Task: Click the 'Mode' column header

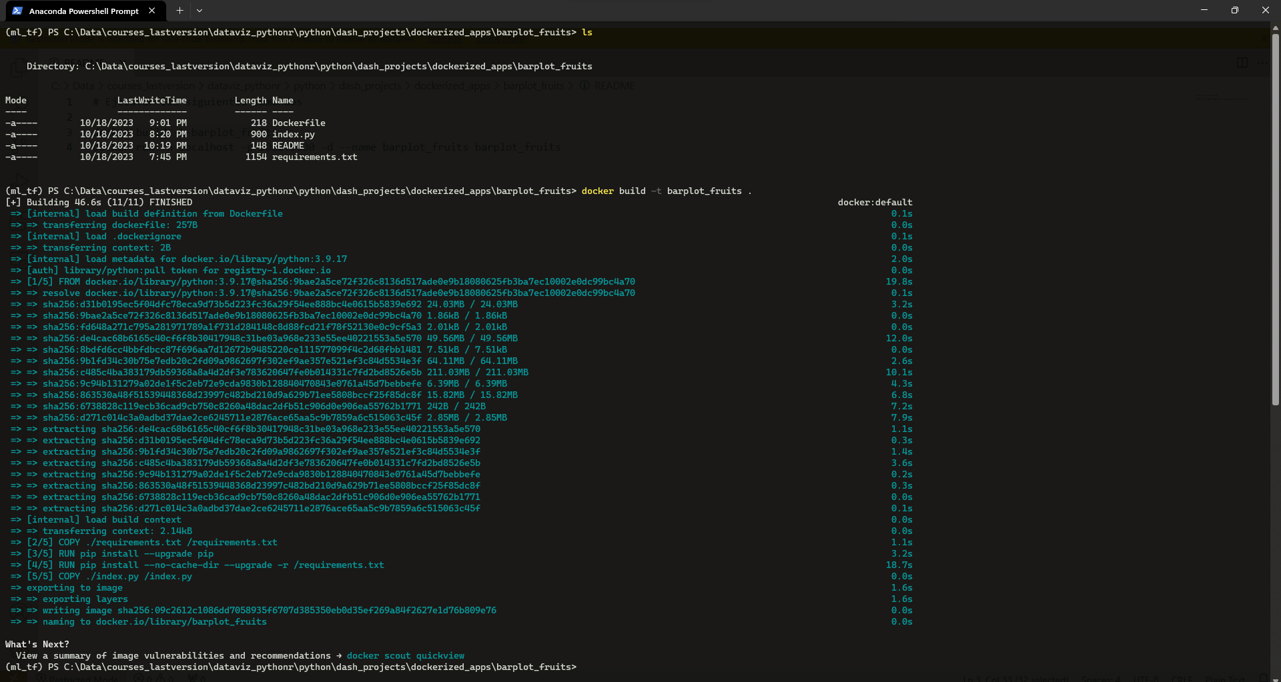Action: [16, 100]
